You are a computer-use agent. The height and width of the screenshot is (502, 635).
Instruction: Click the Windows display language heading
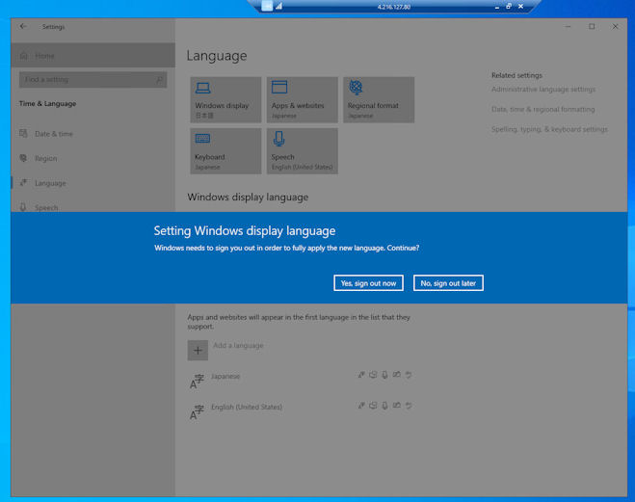pos(248,198)
